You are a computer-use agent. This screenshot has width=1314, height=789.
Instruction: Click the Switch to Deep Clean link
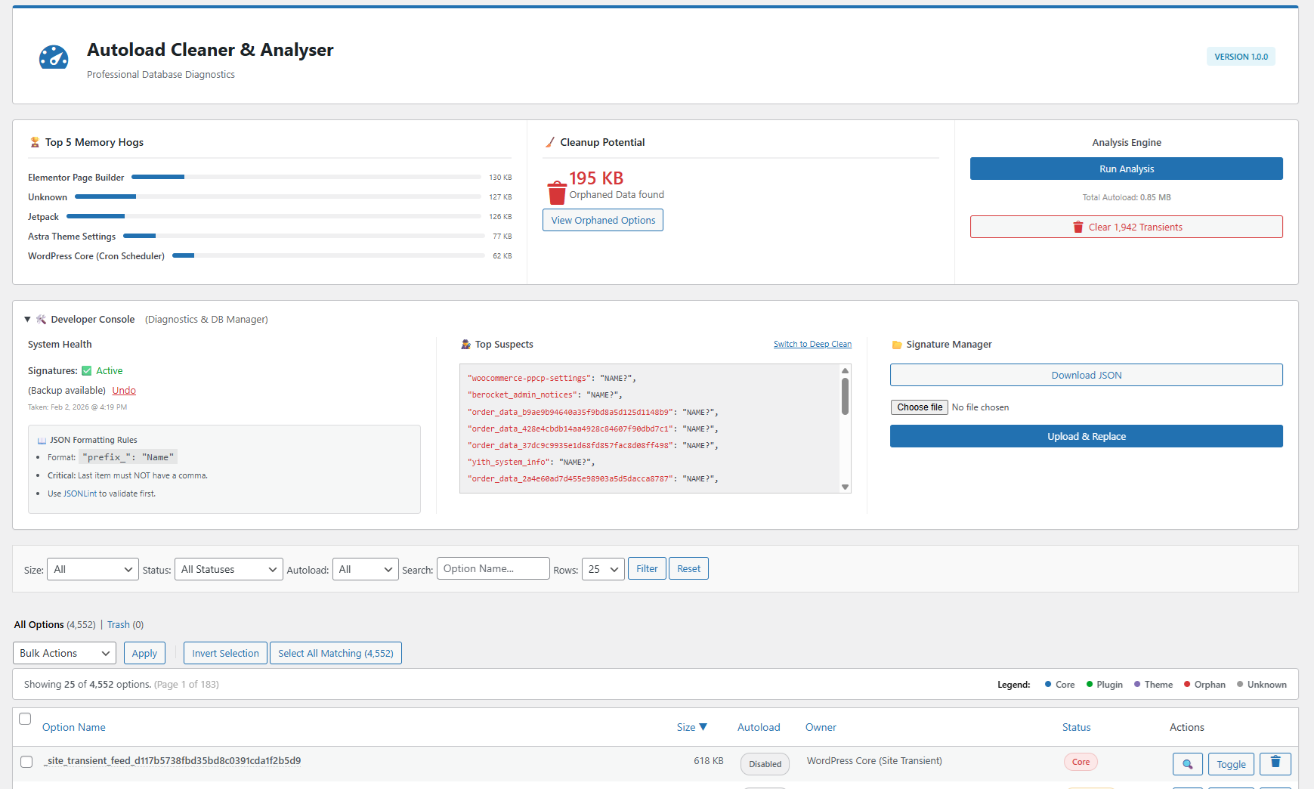pyautogui.click(x=812, y=344)
